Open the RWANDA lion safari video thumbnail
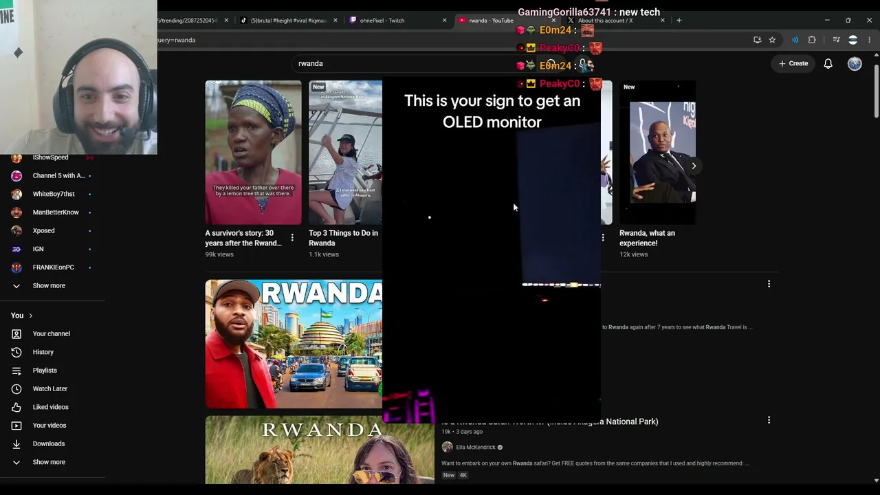Viewport: 880px width, 495px height. tap(320, 450)
